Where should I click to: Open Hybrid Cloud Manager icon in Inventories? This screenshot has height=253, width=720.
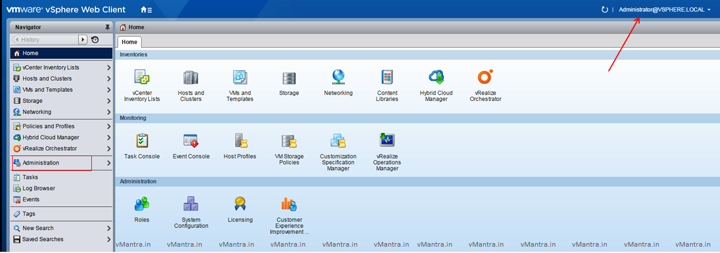436,77
